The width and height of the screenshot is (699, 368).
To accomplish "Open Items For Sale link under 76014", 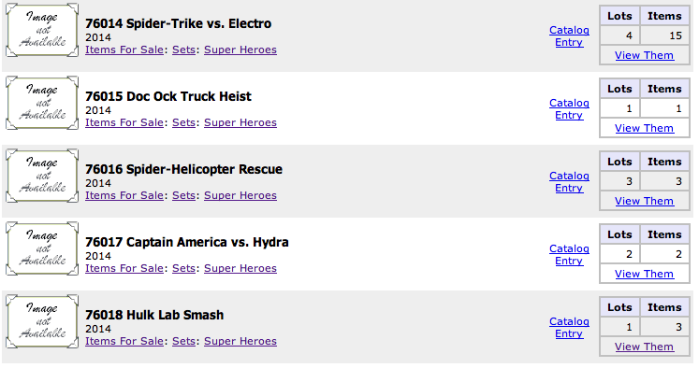I will point(124,50).
